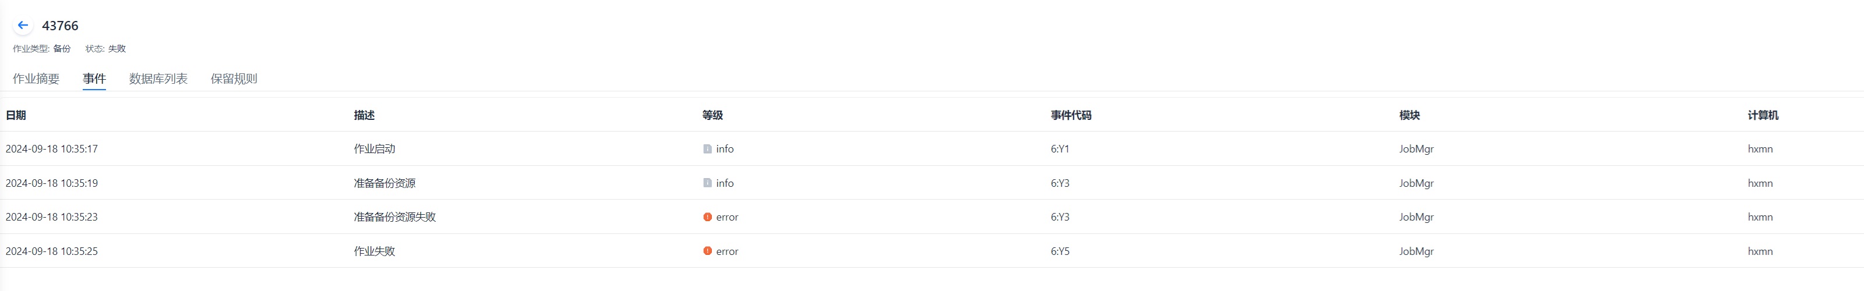1864x291 pixels.
Task: Select the row dated 2024-09-18 10:35:17
Action: coord(51,149)
